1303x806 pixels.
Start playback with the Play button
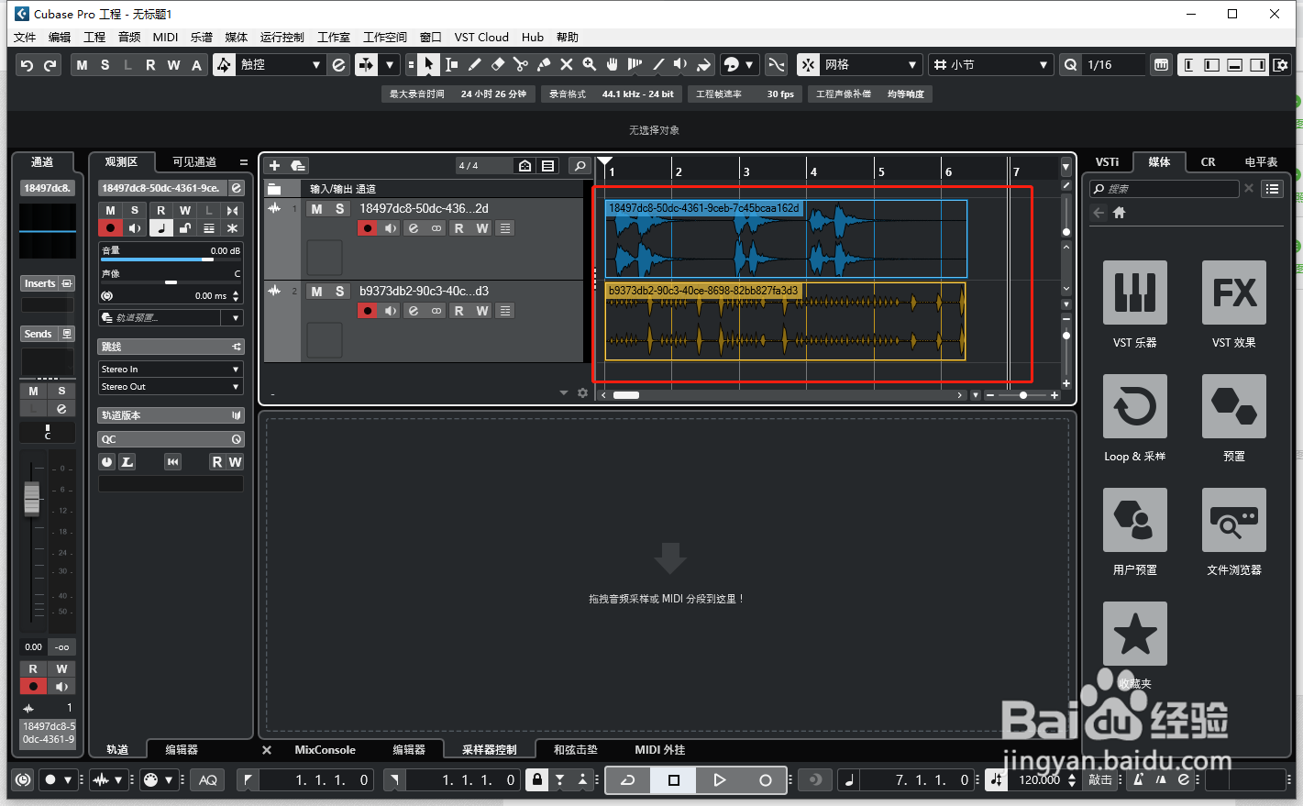[x=719, y=780]
